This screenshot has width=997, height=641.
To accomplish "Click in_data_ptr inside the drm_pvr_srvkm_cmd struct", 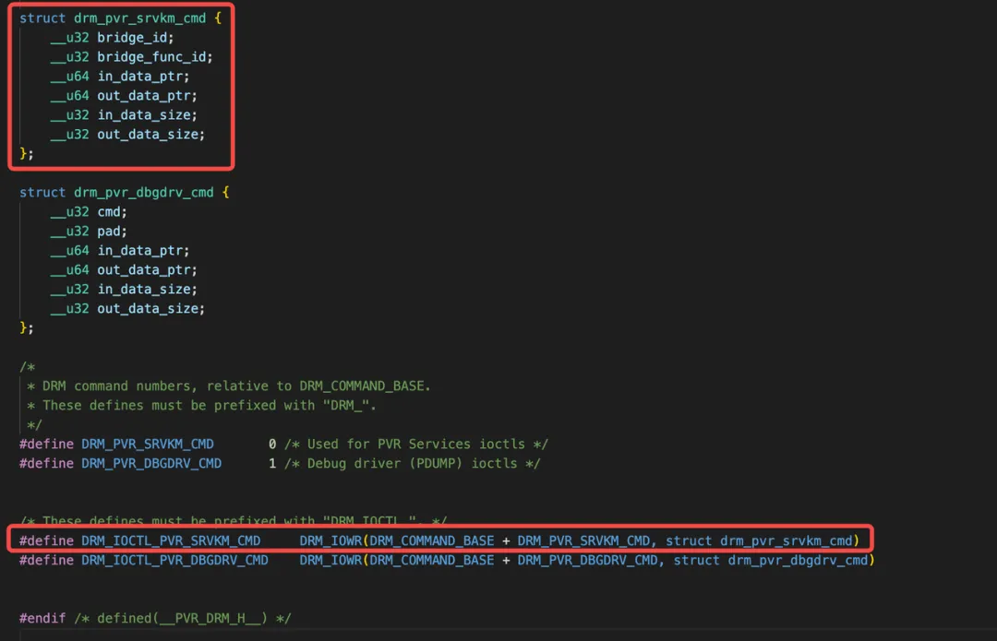I will [141, 77].
